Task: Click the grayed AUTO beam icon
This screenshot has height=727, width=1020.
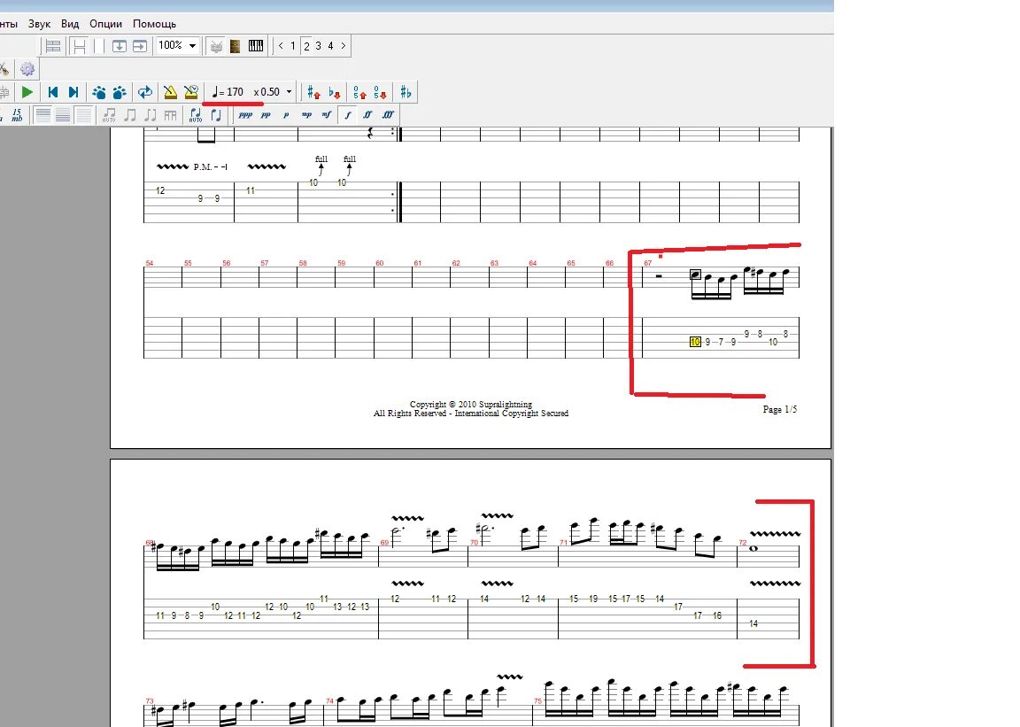Action: (x=109, y=115)
